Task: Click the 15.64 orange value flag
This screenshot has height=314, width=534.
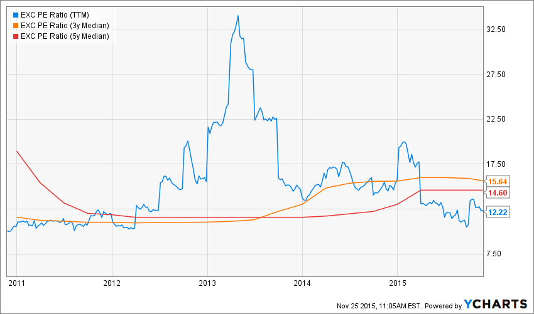Action: tap(497, 182)
